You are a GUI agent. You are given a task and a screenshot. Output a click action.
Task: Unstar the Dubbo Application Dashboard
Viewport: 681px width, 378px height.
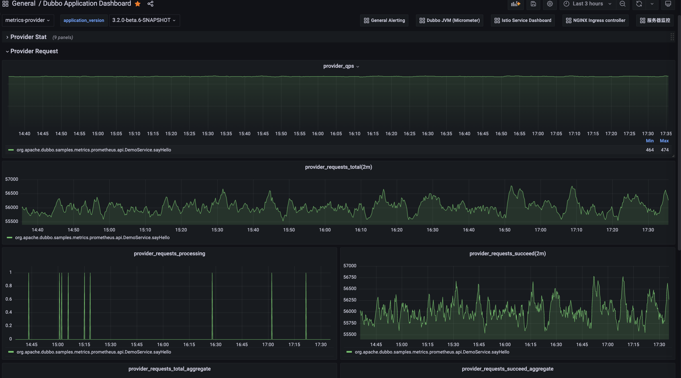coord(138,4)
